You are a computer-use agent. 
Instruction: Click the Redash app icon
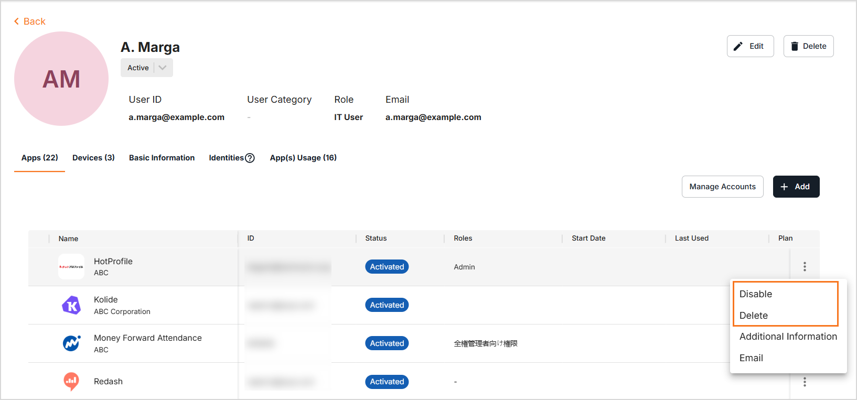71,381
